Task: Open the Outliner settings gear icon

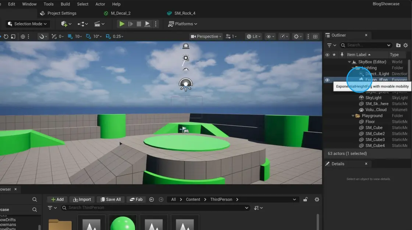Action: (406, 45)
